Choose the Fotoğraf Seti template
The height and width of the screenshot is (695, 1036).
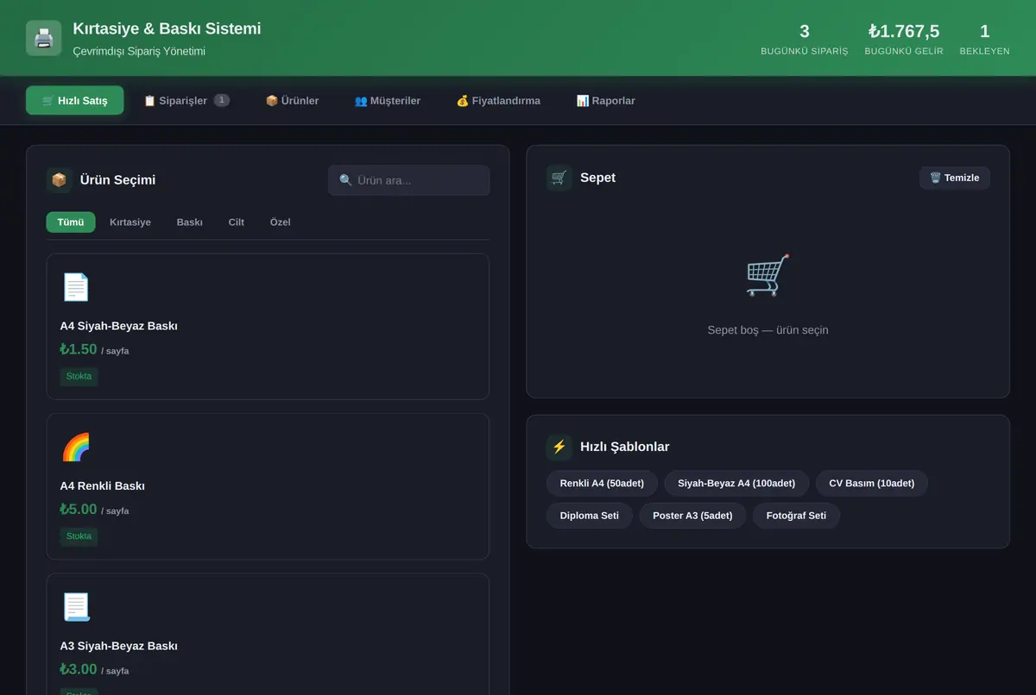point(796,516)
